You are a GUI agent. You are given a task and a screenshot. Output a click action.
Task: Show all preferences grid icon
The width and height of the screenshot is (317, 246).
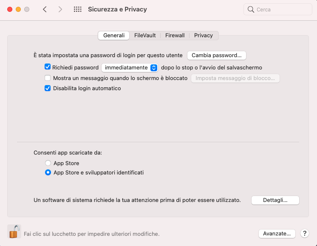[x=78, y=9]
